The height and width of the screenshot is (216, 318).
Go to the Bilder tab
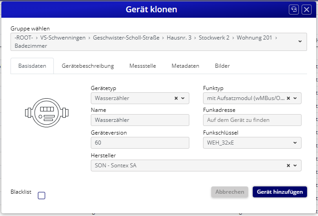(x=222, y=66)
